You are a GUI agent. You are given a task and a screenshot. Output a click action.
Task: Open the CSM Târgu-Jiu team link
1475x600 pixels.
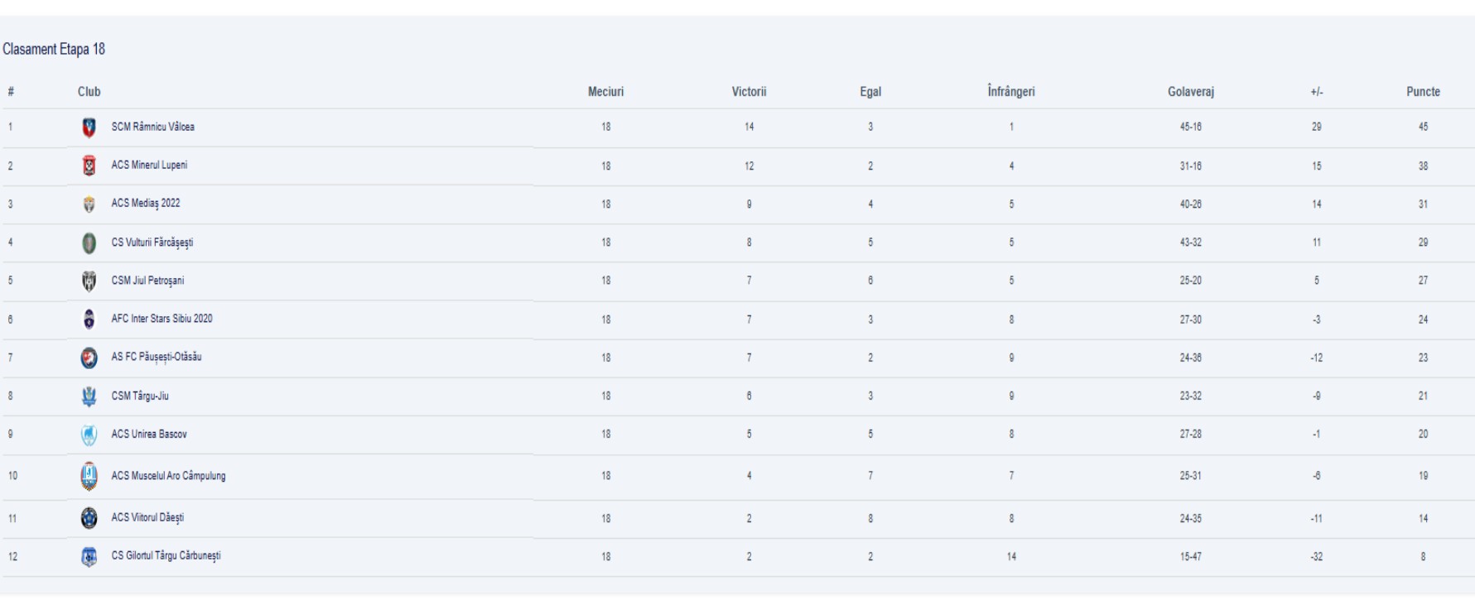click(x=140, y=396)
